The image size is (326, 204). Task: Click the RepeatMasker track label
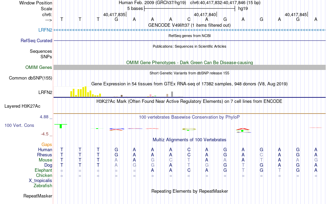click(38, 196)
